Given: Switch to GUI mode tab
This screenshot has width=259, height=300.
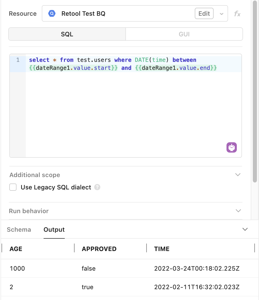Looking at the screenshot, I should tap(184, 34).
